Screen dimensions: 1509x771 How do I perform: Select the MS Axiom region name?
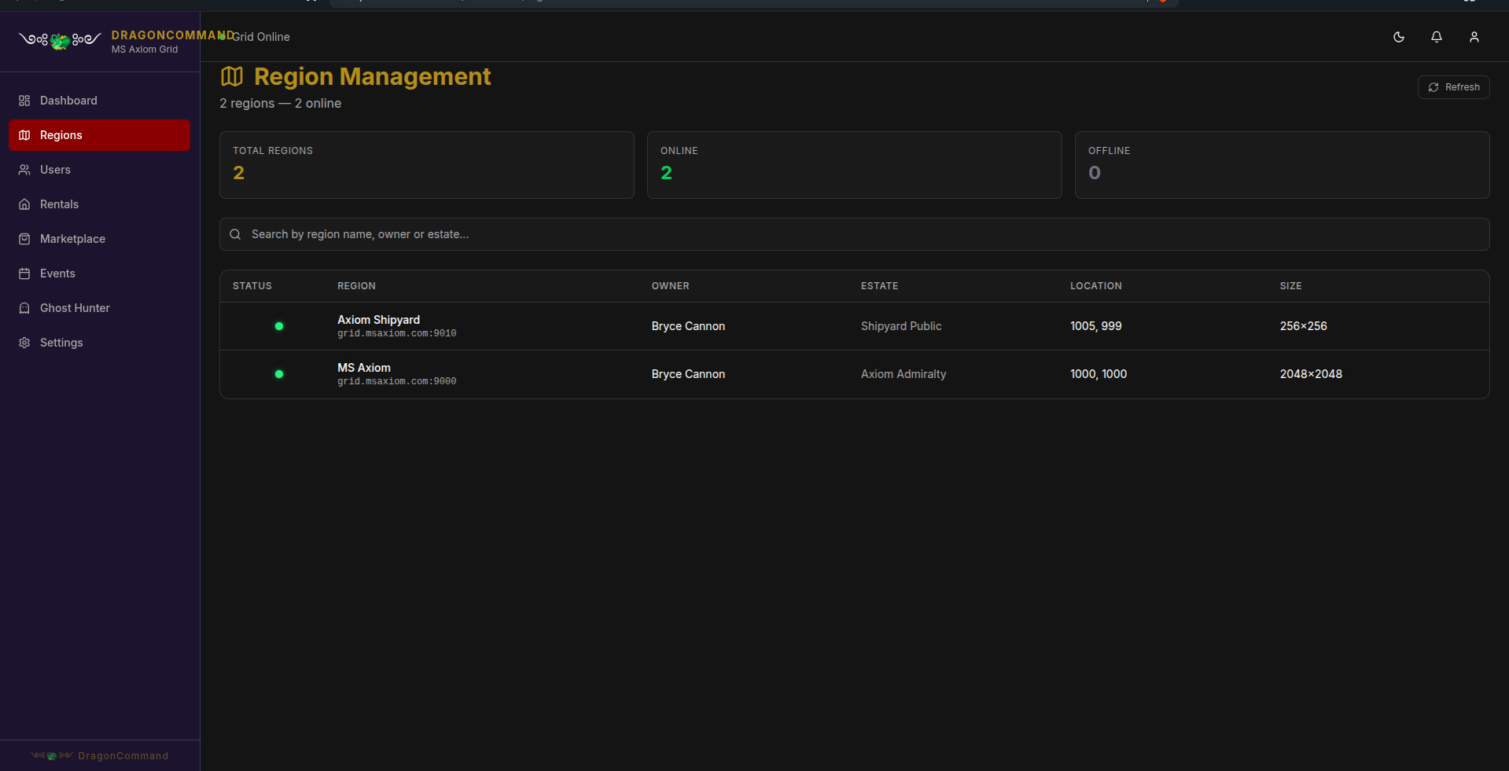point(364,368)
